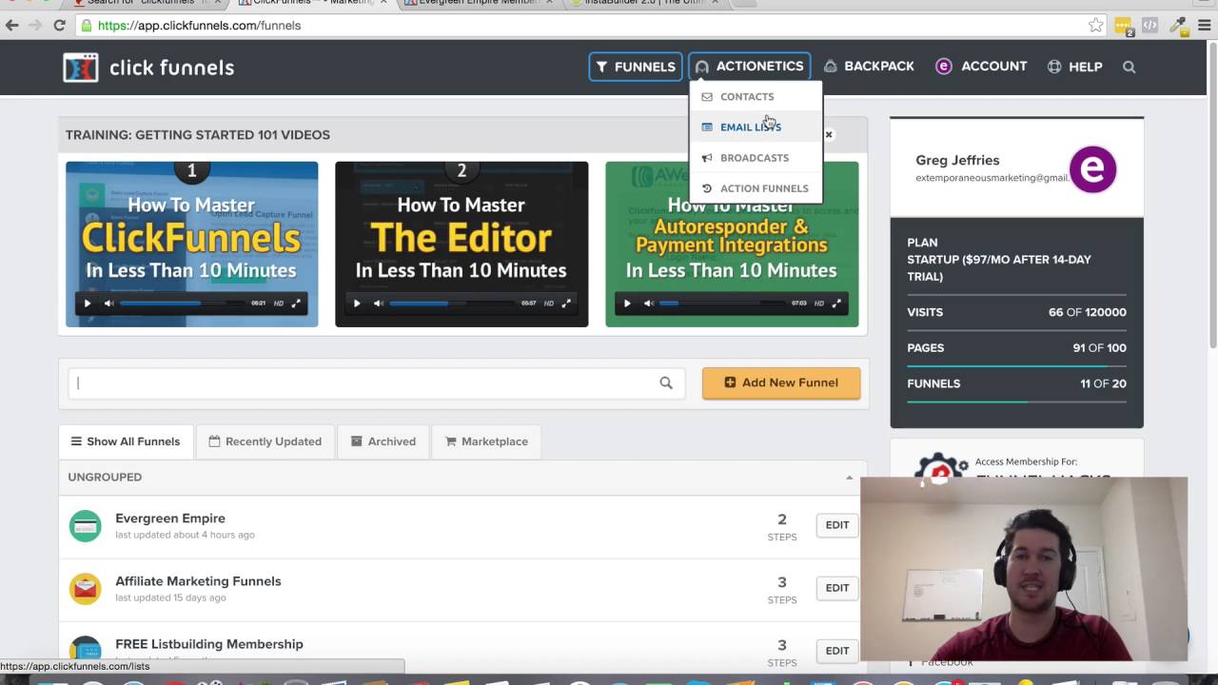The image size is (1218, 685).
Task: Seek along 'The Editor' video progress bar
Action: (x=451, y=303)
